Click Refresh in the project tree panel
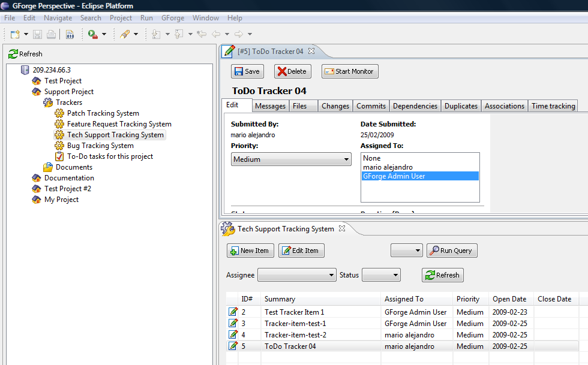This screenshot has width=588, height=365. 25,54
